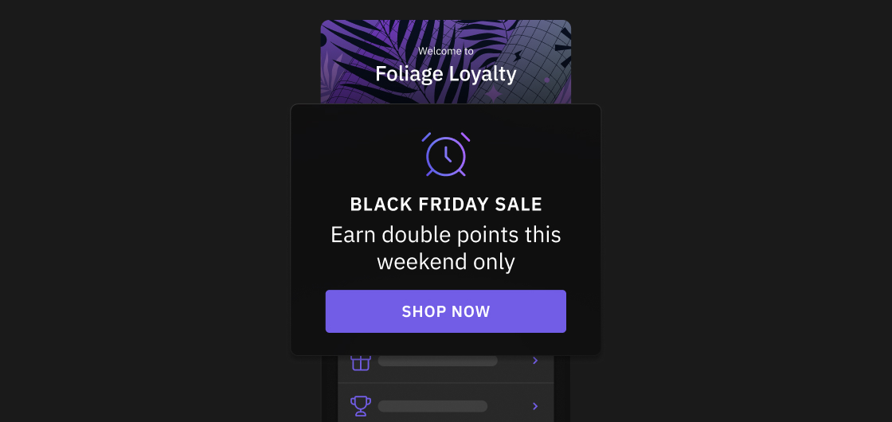892x422 pixels.
Task: Click the sparkle star on the banner
Action: coord(493,92)
